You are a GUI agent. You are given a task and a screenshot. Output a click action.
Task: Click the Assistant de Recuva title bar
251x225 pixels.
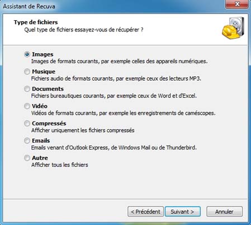[112, 6]
